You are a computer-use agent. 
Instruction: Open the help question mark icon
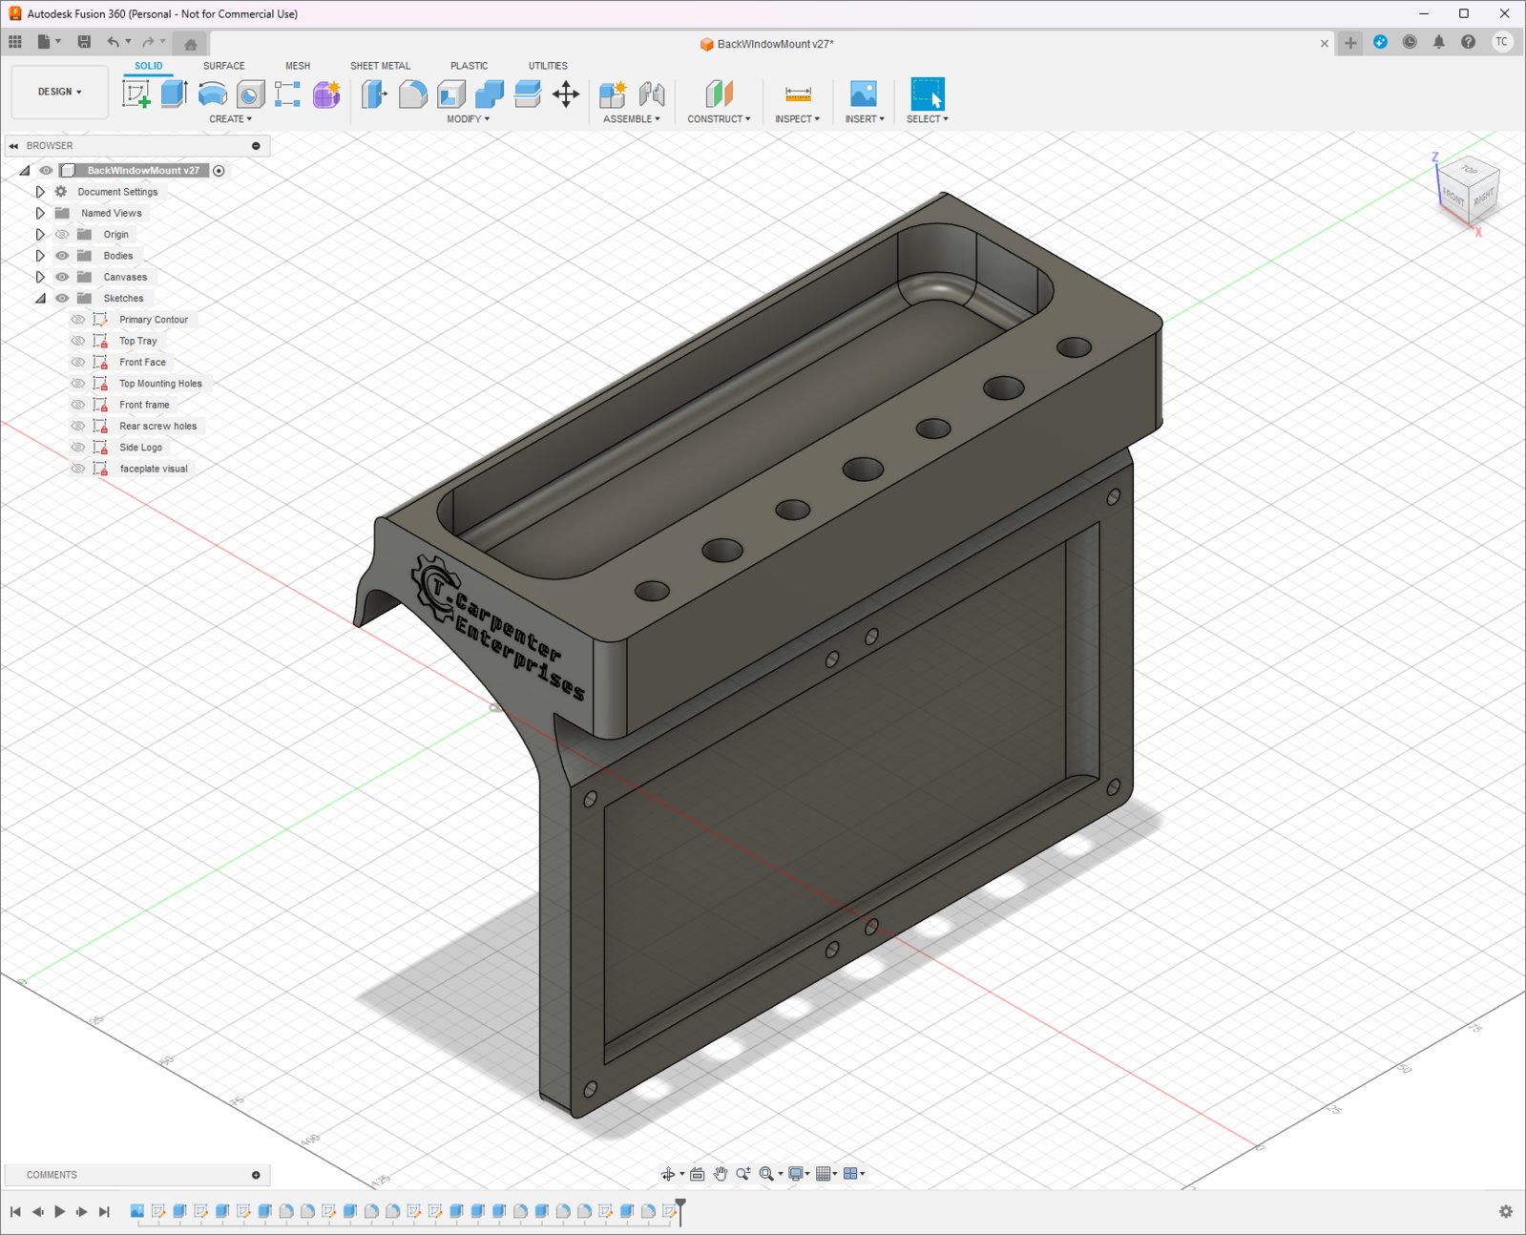[x=1468, y=42]
